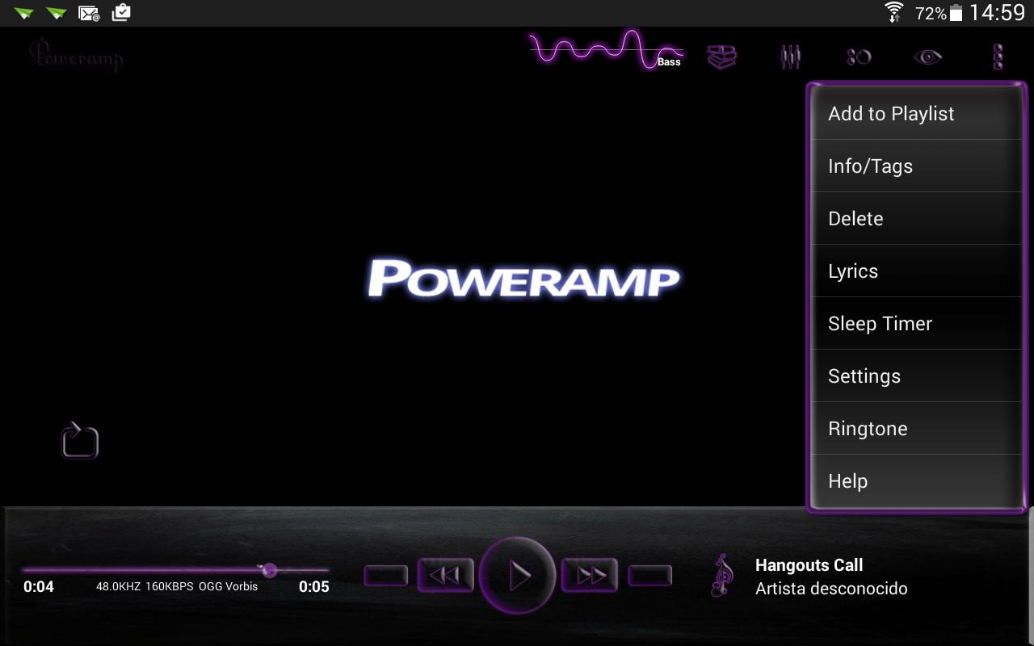This screenshot has width=1034, height=646.
Task: Tap the first green arrow notification icon
Action: pyautogui.click(x=23, y=13)
